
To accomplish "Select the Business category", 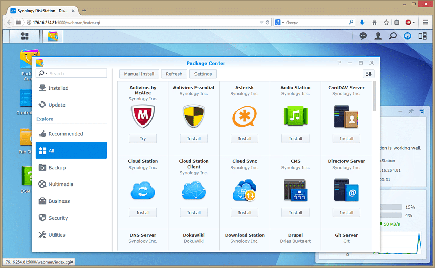I will 71,201.
